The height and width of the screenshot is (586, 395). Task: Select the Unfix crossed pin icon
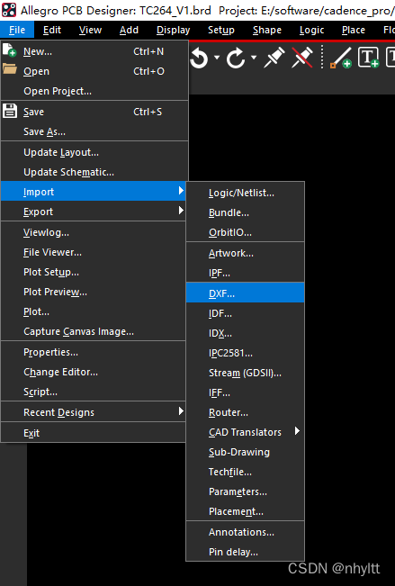[x=302, y=58]
